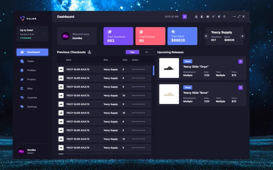Viewport: 273px width, 170px height.
Task: Click the notepad icon in the header
Action: 219,16
